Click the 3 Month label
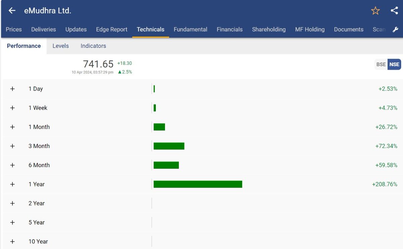This screenshot has width=403, height=249. click(39, 146)
